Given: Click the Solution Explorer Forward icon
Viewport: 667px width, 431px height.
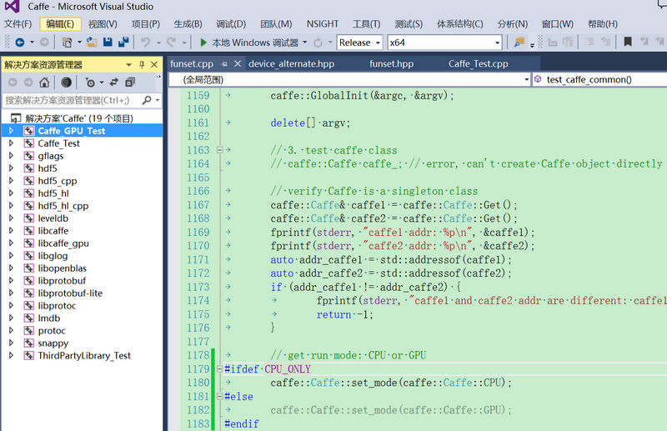Looking at the screenshot, I should [28, 83].
